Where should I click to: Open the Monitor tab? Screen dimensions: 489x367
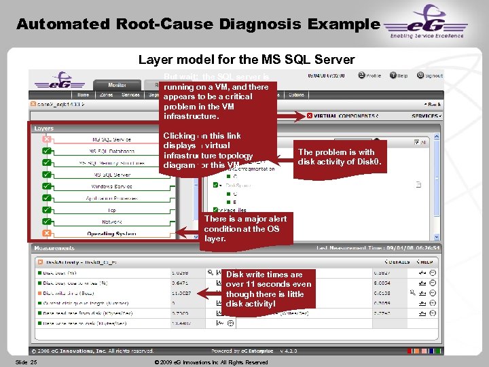pos(117,85)
